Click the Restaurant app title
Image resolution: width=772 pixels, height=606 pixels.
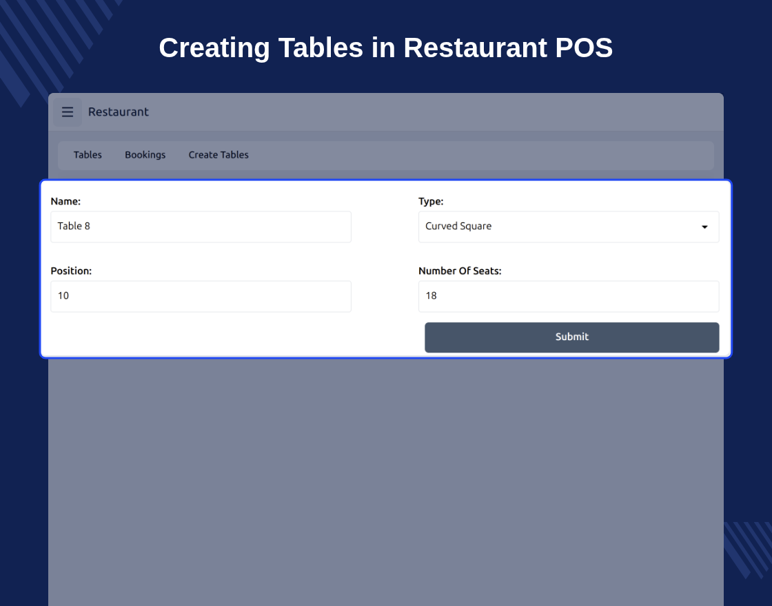tap(118, 112)
